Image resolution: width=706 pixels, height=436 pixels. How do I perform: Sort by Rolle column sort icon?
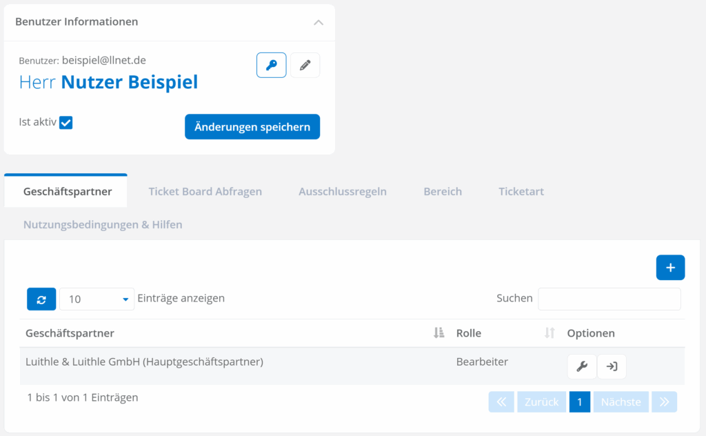[549, 333]
